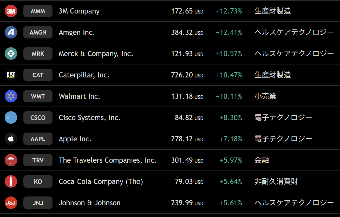
Task: Click the Walmart Inc. company name
Action: [79, 96]
